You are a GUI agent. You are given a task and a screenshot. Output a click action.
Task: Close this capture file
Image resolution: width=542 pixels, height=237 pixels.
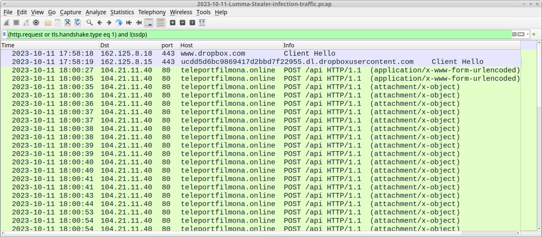pyautogui.click(x=68, y=23)
